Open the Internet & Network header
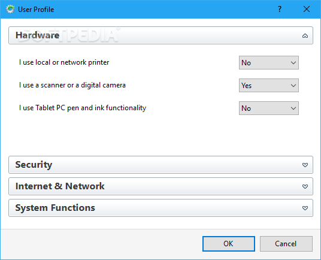 (x=160, y=186)
